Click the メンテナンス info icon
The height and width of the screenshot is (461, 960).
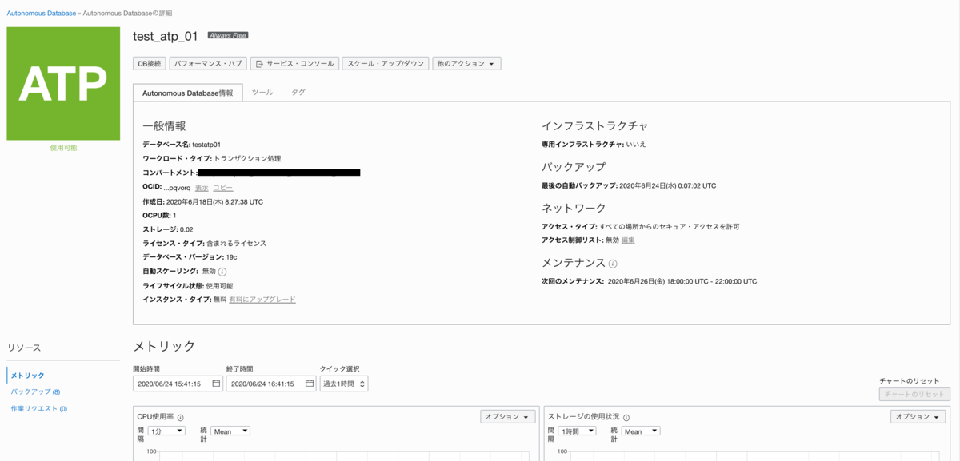pyautogui.click(x=613, y=264)
